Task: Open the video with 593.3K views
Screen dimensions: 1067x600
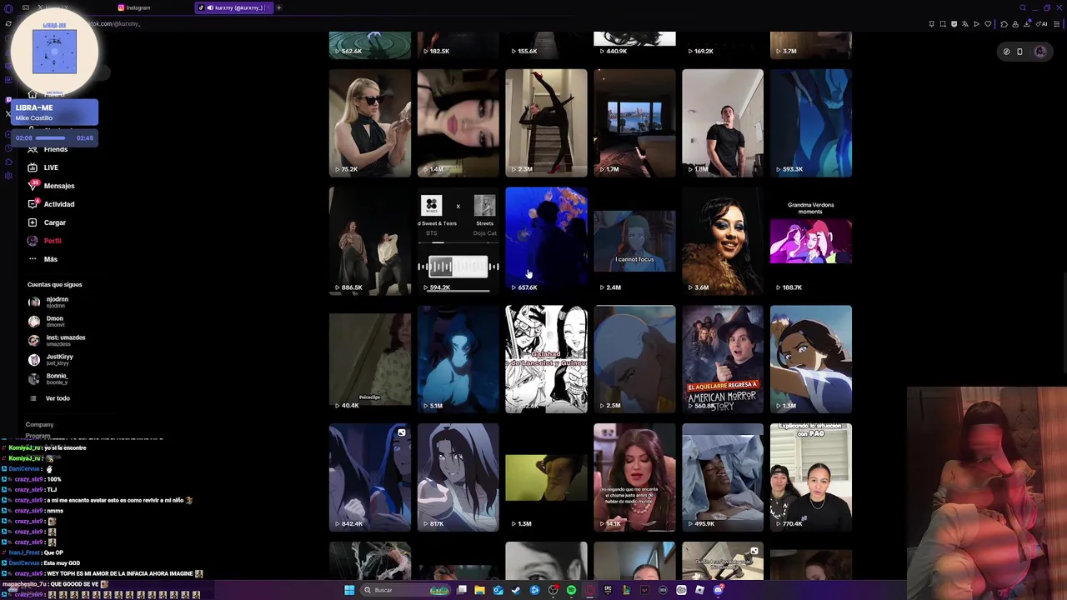Action: pyautogui.click(x=811, y=122)
